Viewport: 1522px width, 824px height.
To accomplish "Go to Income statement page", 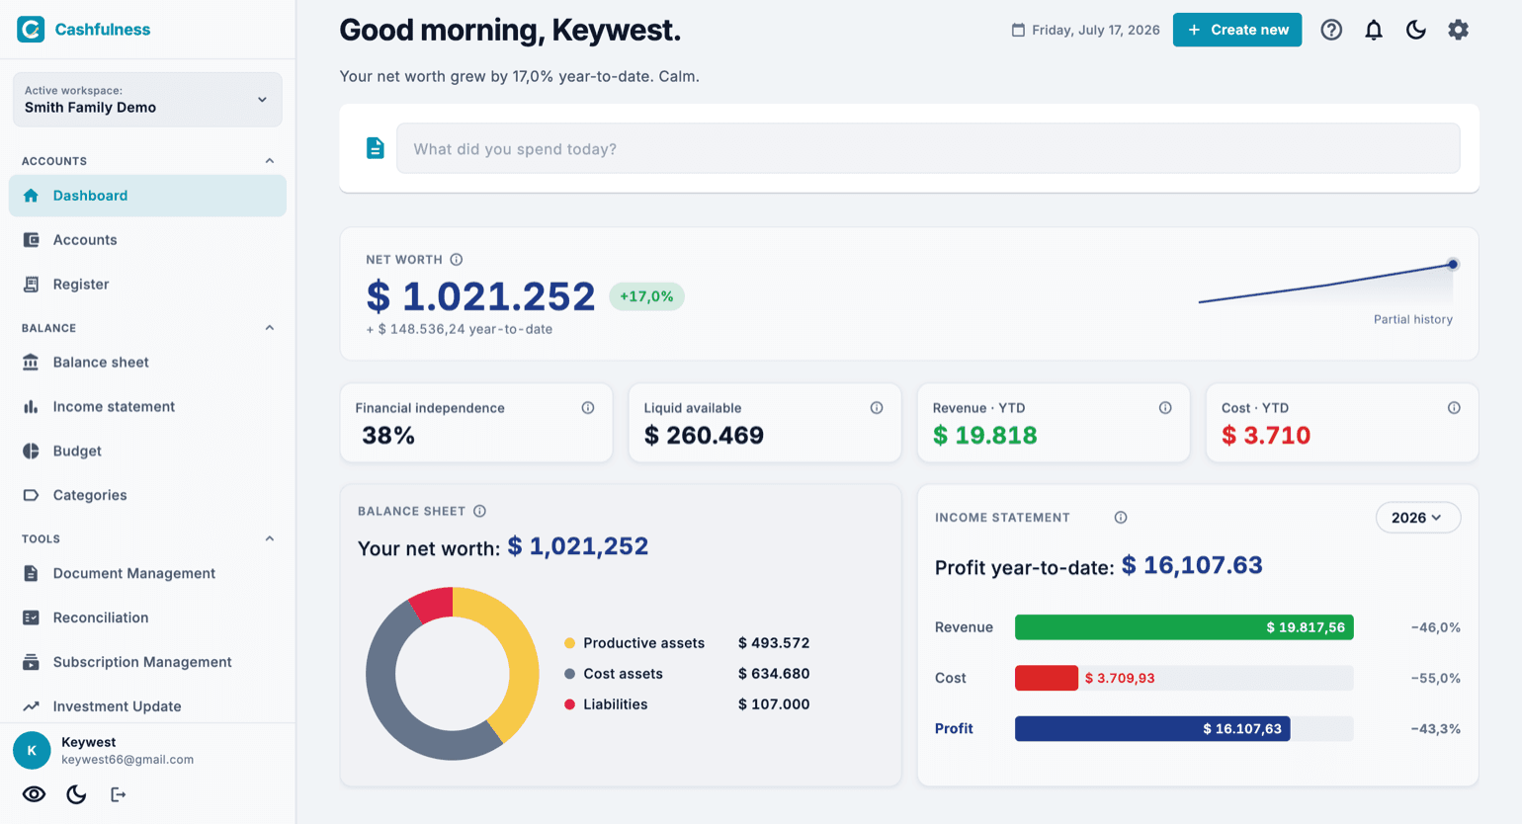I will pos(147,407).
